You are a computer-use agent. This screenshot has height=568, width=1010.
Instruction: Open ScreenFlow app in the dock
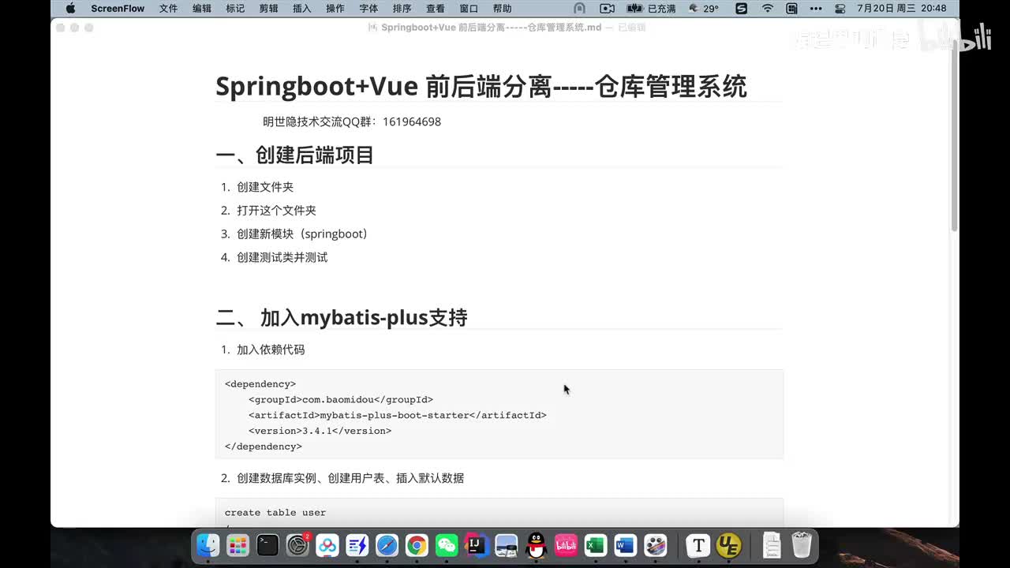(x=656, y=545)
